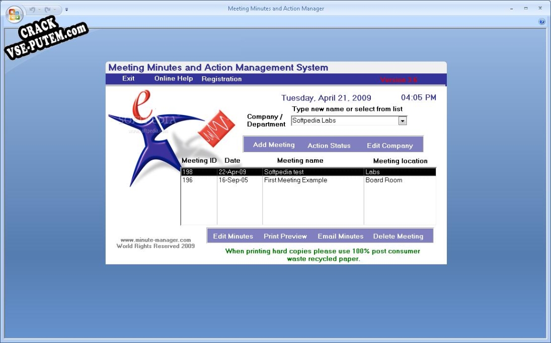Click the Board Room location cell
This screenshot has height=343, width=551.
[x=400, y=180]
